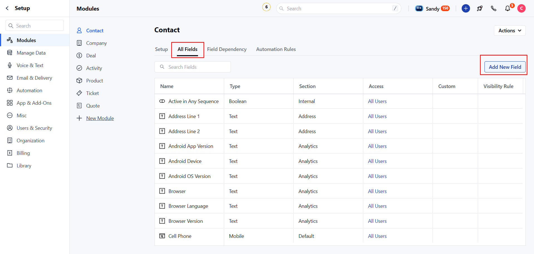This screenshot has height=254, width=534.
Task: Click the global Search bar at top
Action: coord(338,8)
